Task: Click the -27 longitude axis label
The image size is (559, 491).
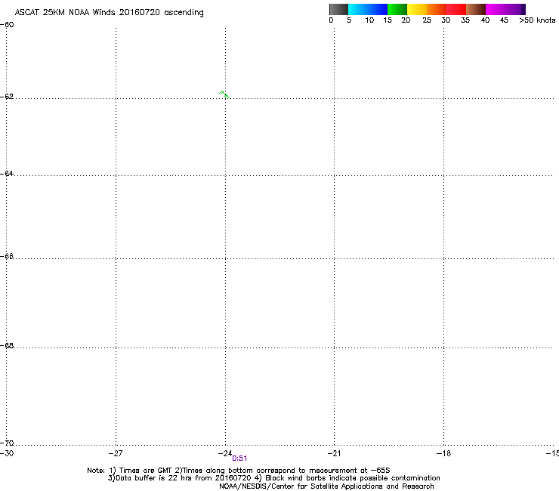Action: click(116, 453)
